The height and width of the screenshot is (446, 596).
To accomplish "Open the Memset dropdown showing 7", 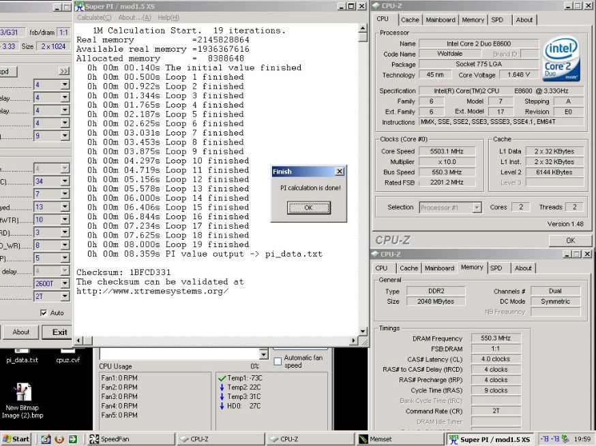I will point(65,194).
